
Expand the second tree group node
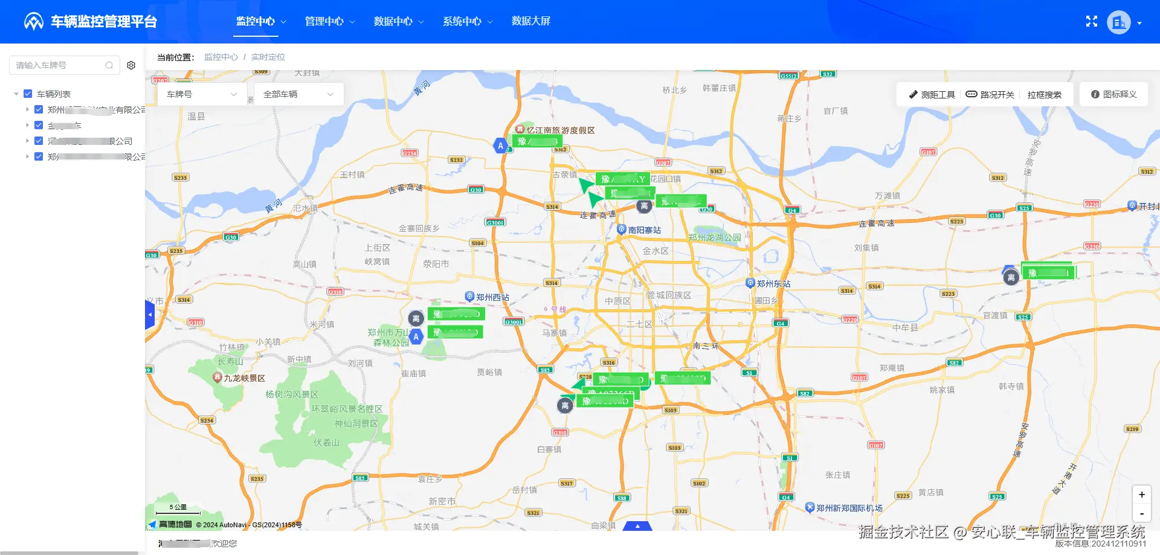point(27,125)
